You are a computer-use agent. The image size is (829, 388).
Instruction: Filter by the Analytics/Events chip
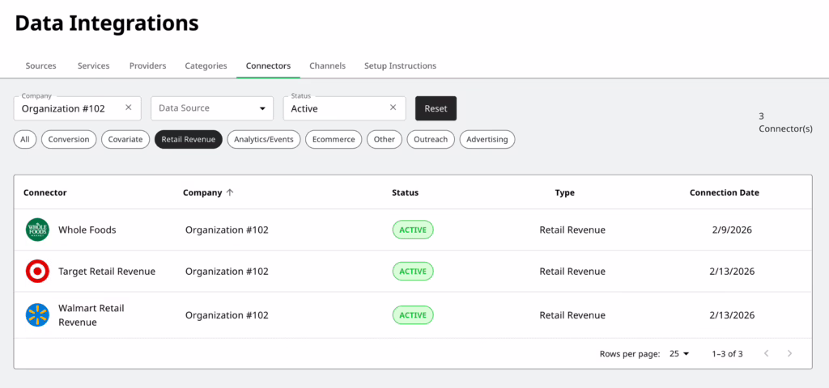(264, 139)
